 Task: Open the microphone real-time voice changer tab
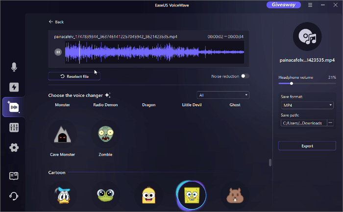pyautogui.click(x=14, y=67)
